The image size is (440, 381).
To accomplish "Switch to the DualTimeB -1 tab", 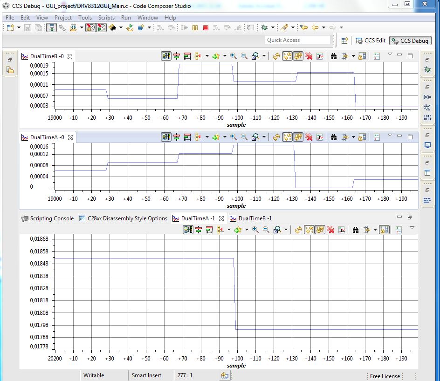I will [x=251, y=218].
